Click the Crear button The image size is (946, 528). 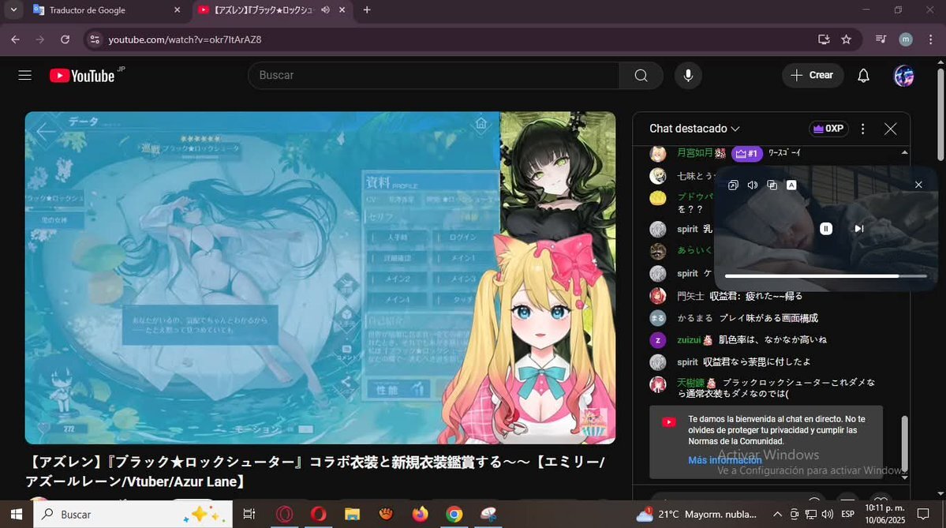[812, 76]
